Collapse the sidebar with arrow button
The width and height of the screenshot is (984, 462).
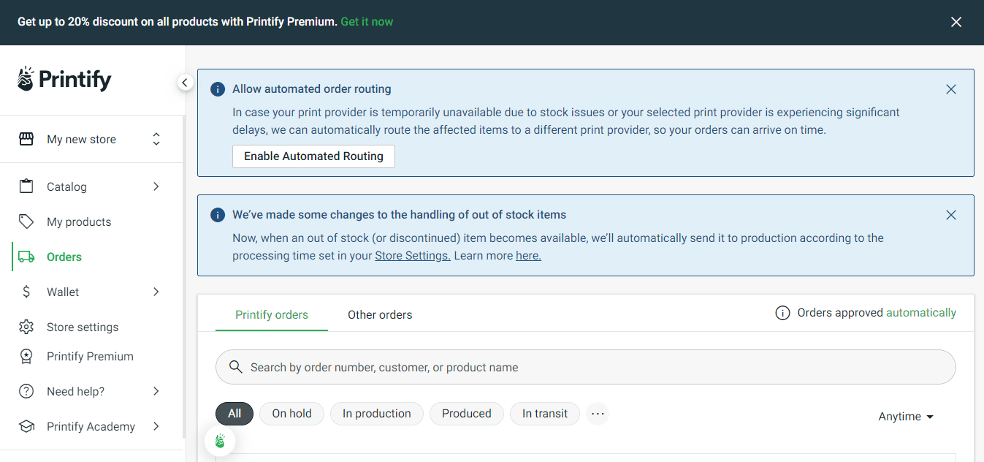click(x=185, y=83)
